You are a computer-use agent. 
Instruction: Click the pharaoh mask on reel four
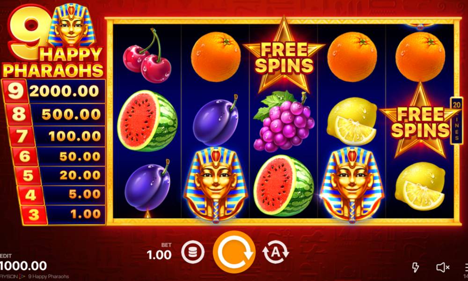click(x=352, y=185)
